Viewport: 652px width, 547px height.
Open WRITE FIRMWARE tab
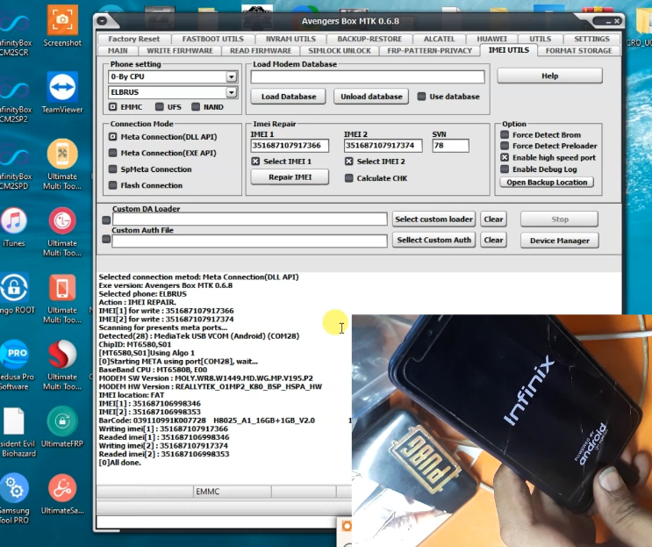(180, 51)
